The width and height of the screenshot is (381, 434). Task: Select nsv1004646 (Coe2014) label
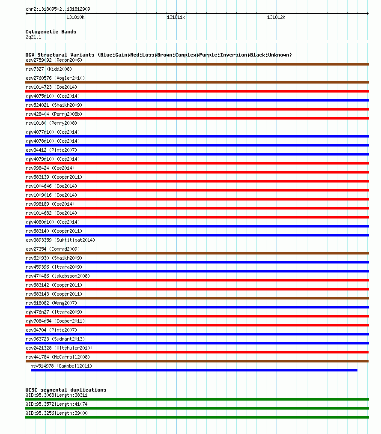pyautogui.click(x=51, y=186)
